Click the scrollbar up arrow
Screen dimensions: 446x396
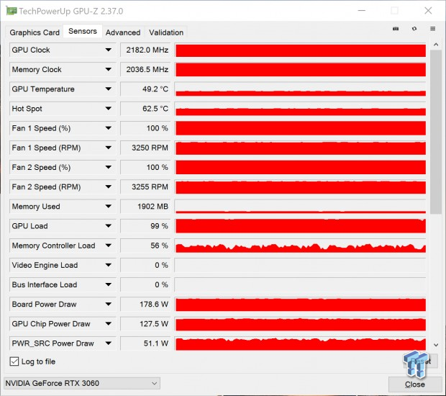[436, 45]
